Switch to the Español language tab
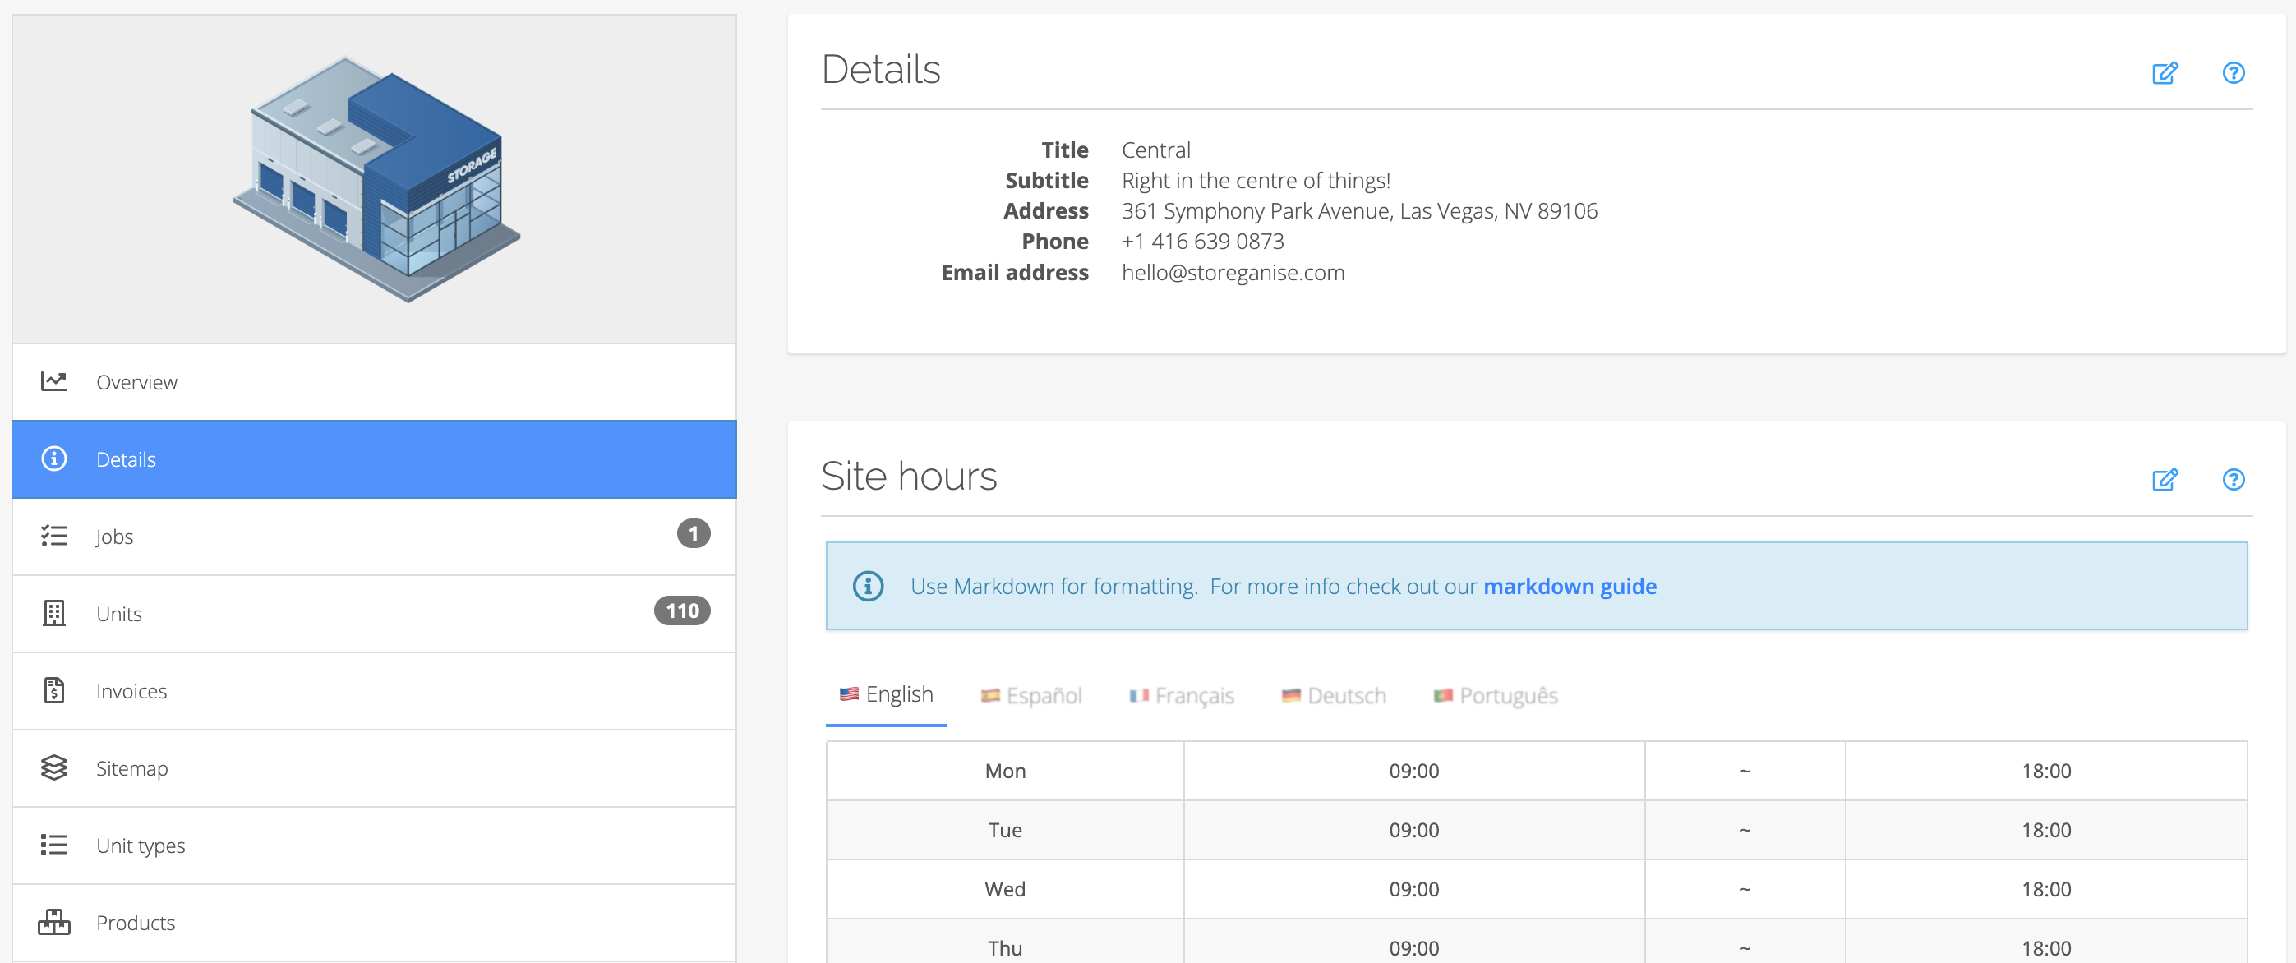 [x=1031, y=696]
